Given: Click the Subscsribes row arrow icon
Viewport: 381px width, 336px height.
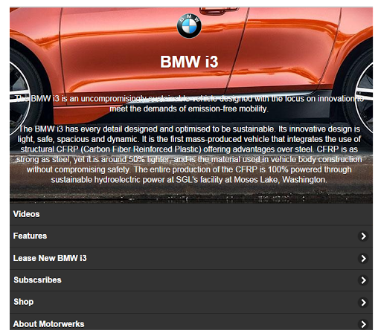Looking at the screenshot, I should [x=363, y=280].
